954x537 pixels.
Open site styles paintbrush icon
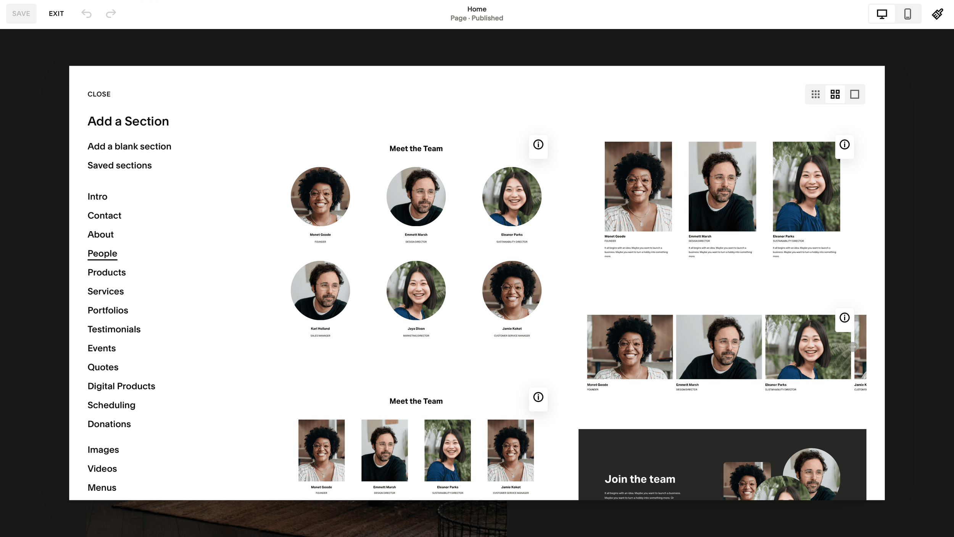(937, 14)
